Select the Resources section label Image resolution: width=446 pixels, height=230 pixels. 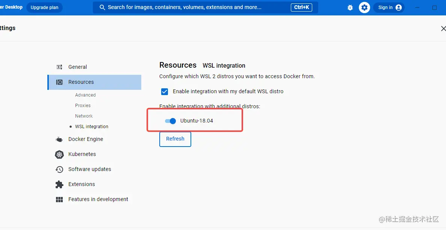click(81, 82)
